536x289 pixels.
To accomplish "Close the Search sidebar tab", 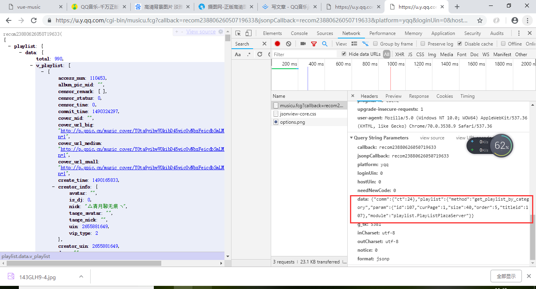I will (x=264, y=44).
